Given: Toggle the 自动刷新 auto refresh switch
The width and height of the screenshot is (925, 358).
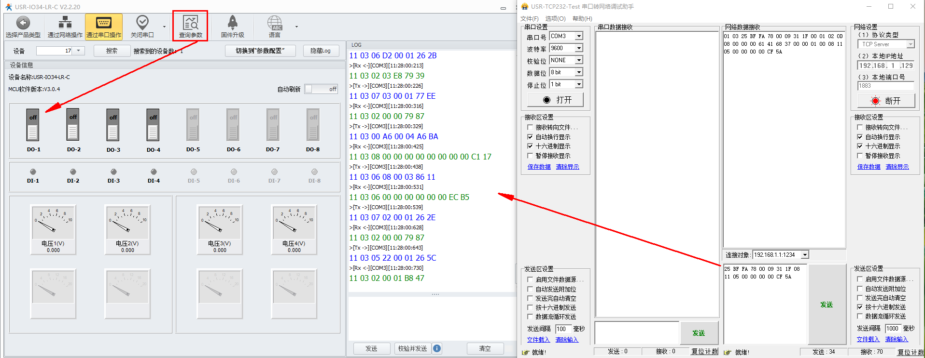Looking at the screenshot, I should [x=321, y=89].
